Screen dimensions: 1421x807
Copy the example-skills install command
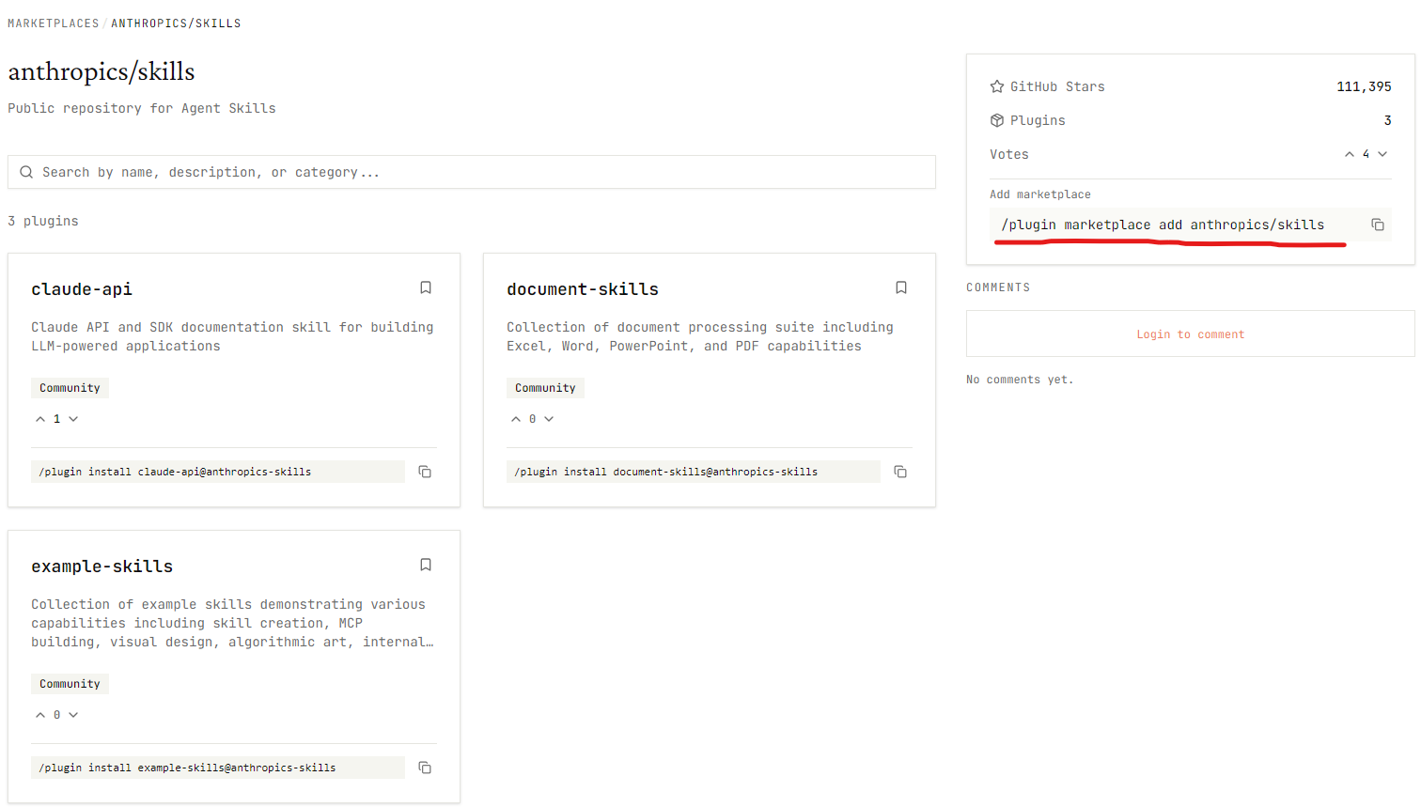click(x=425, y=768)
